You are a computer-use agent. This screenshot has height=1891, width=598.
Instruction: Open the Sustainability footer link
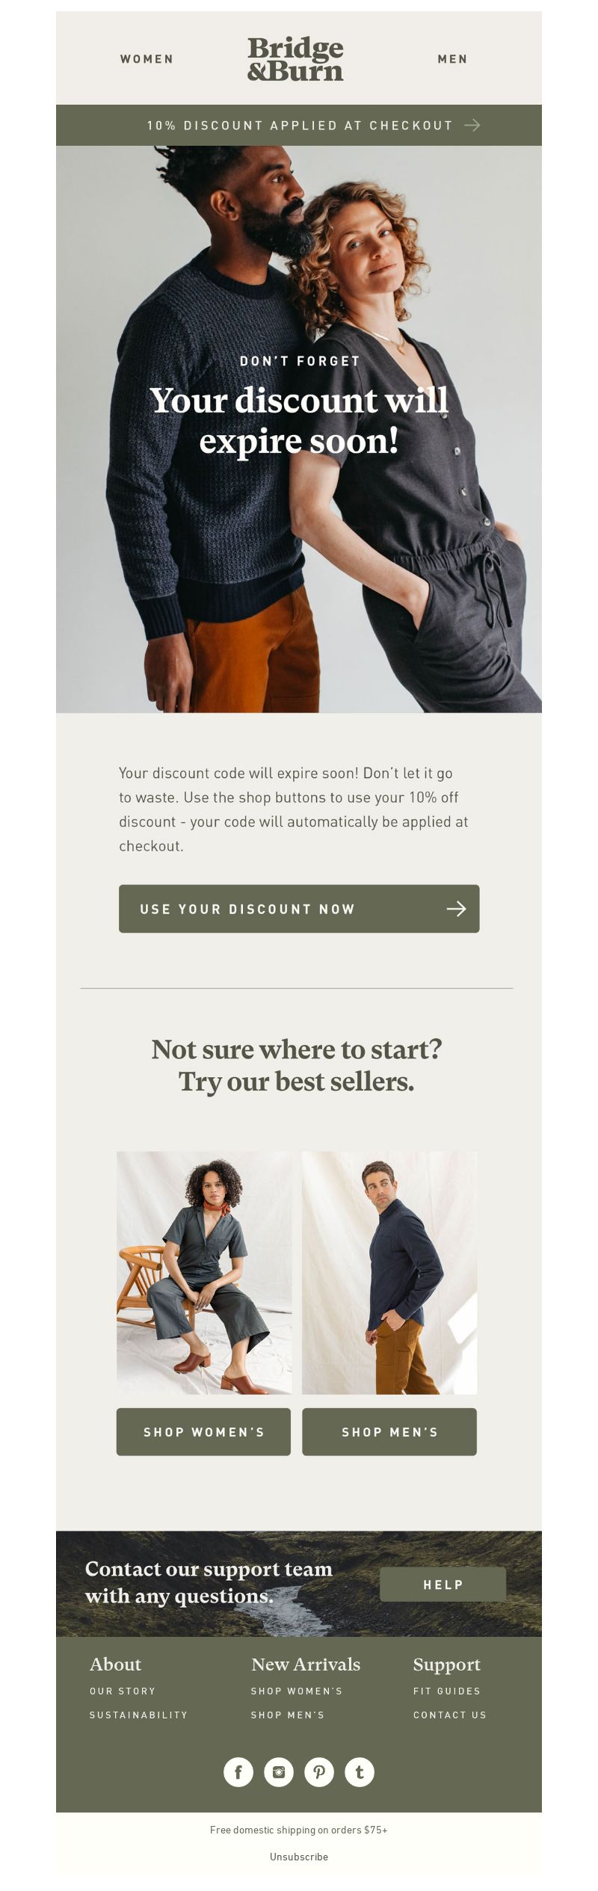(x=138, y=1715)
